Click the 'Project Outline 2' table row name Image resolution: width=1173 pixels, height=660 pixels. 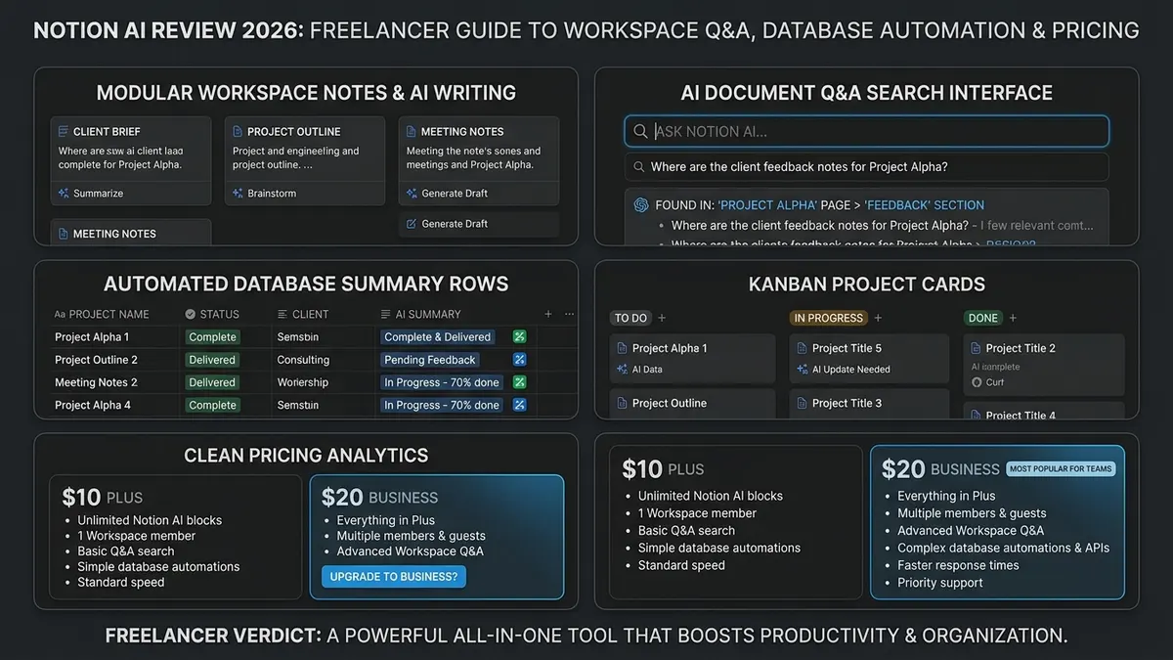[96, 360]
